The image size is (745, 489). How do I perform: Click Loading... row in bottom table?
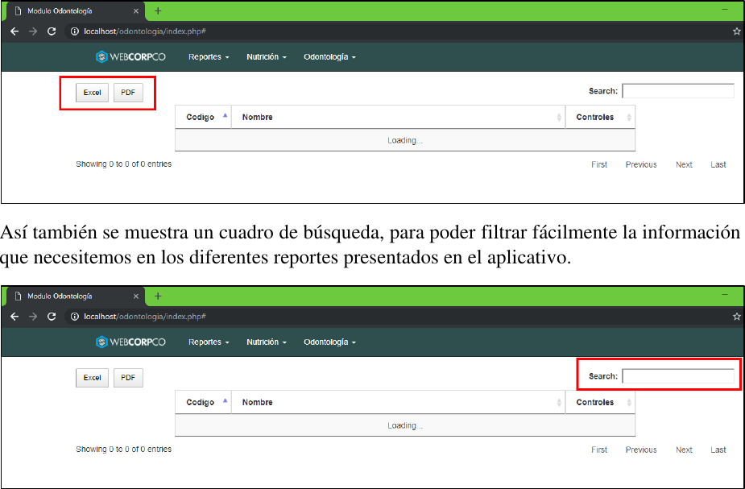pyautogui.click(x=405, y=425)
